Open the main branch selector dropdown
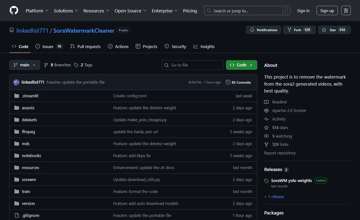 24,65
